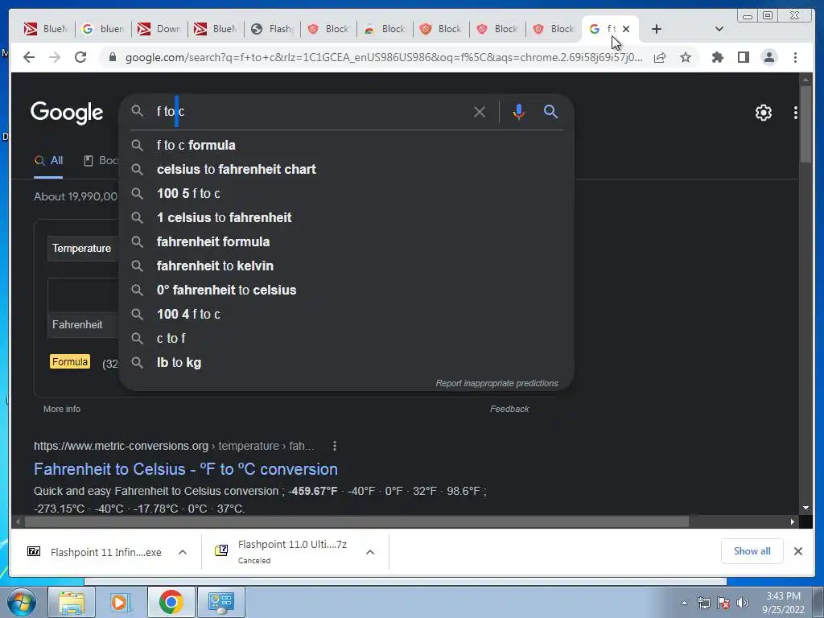Select the Books results tab
The image size is (824, 618).
[x=101, y=161]
